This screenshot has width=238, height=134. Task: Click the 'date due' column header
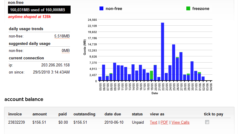[x=113, y=114]
